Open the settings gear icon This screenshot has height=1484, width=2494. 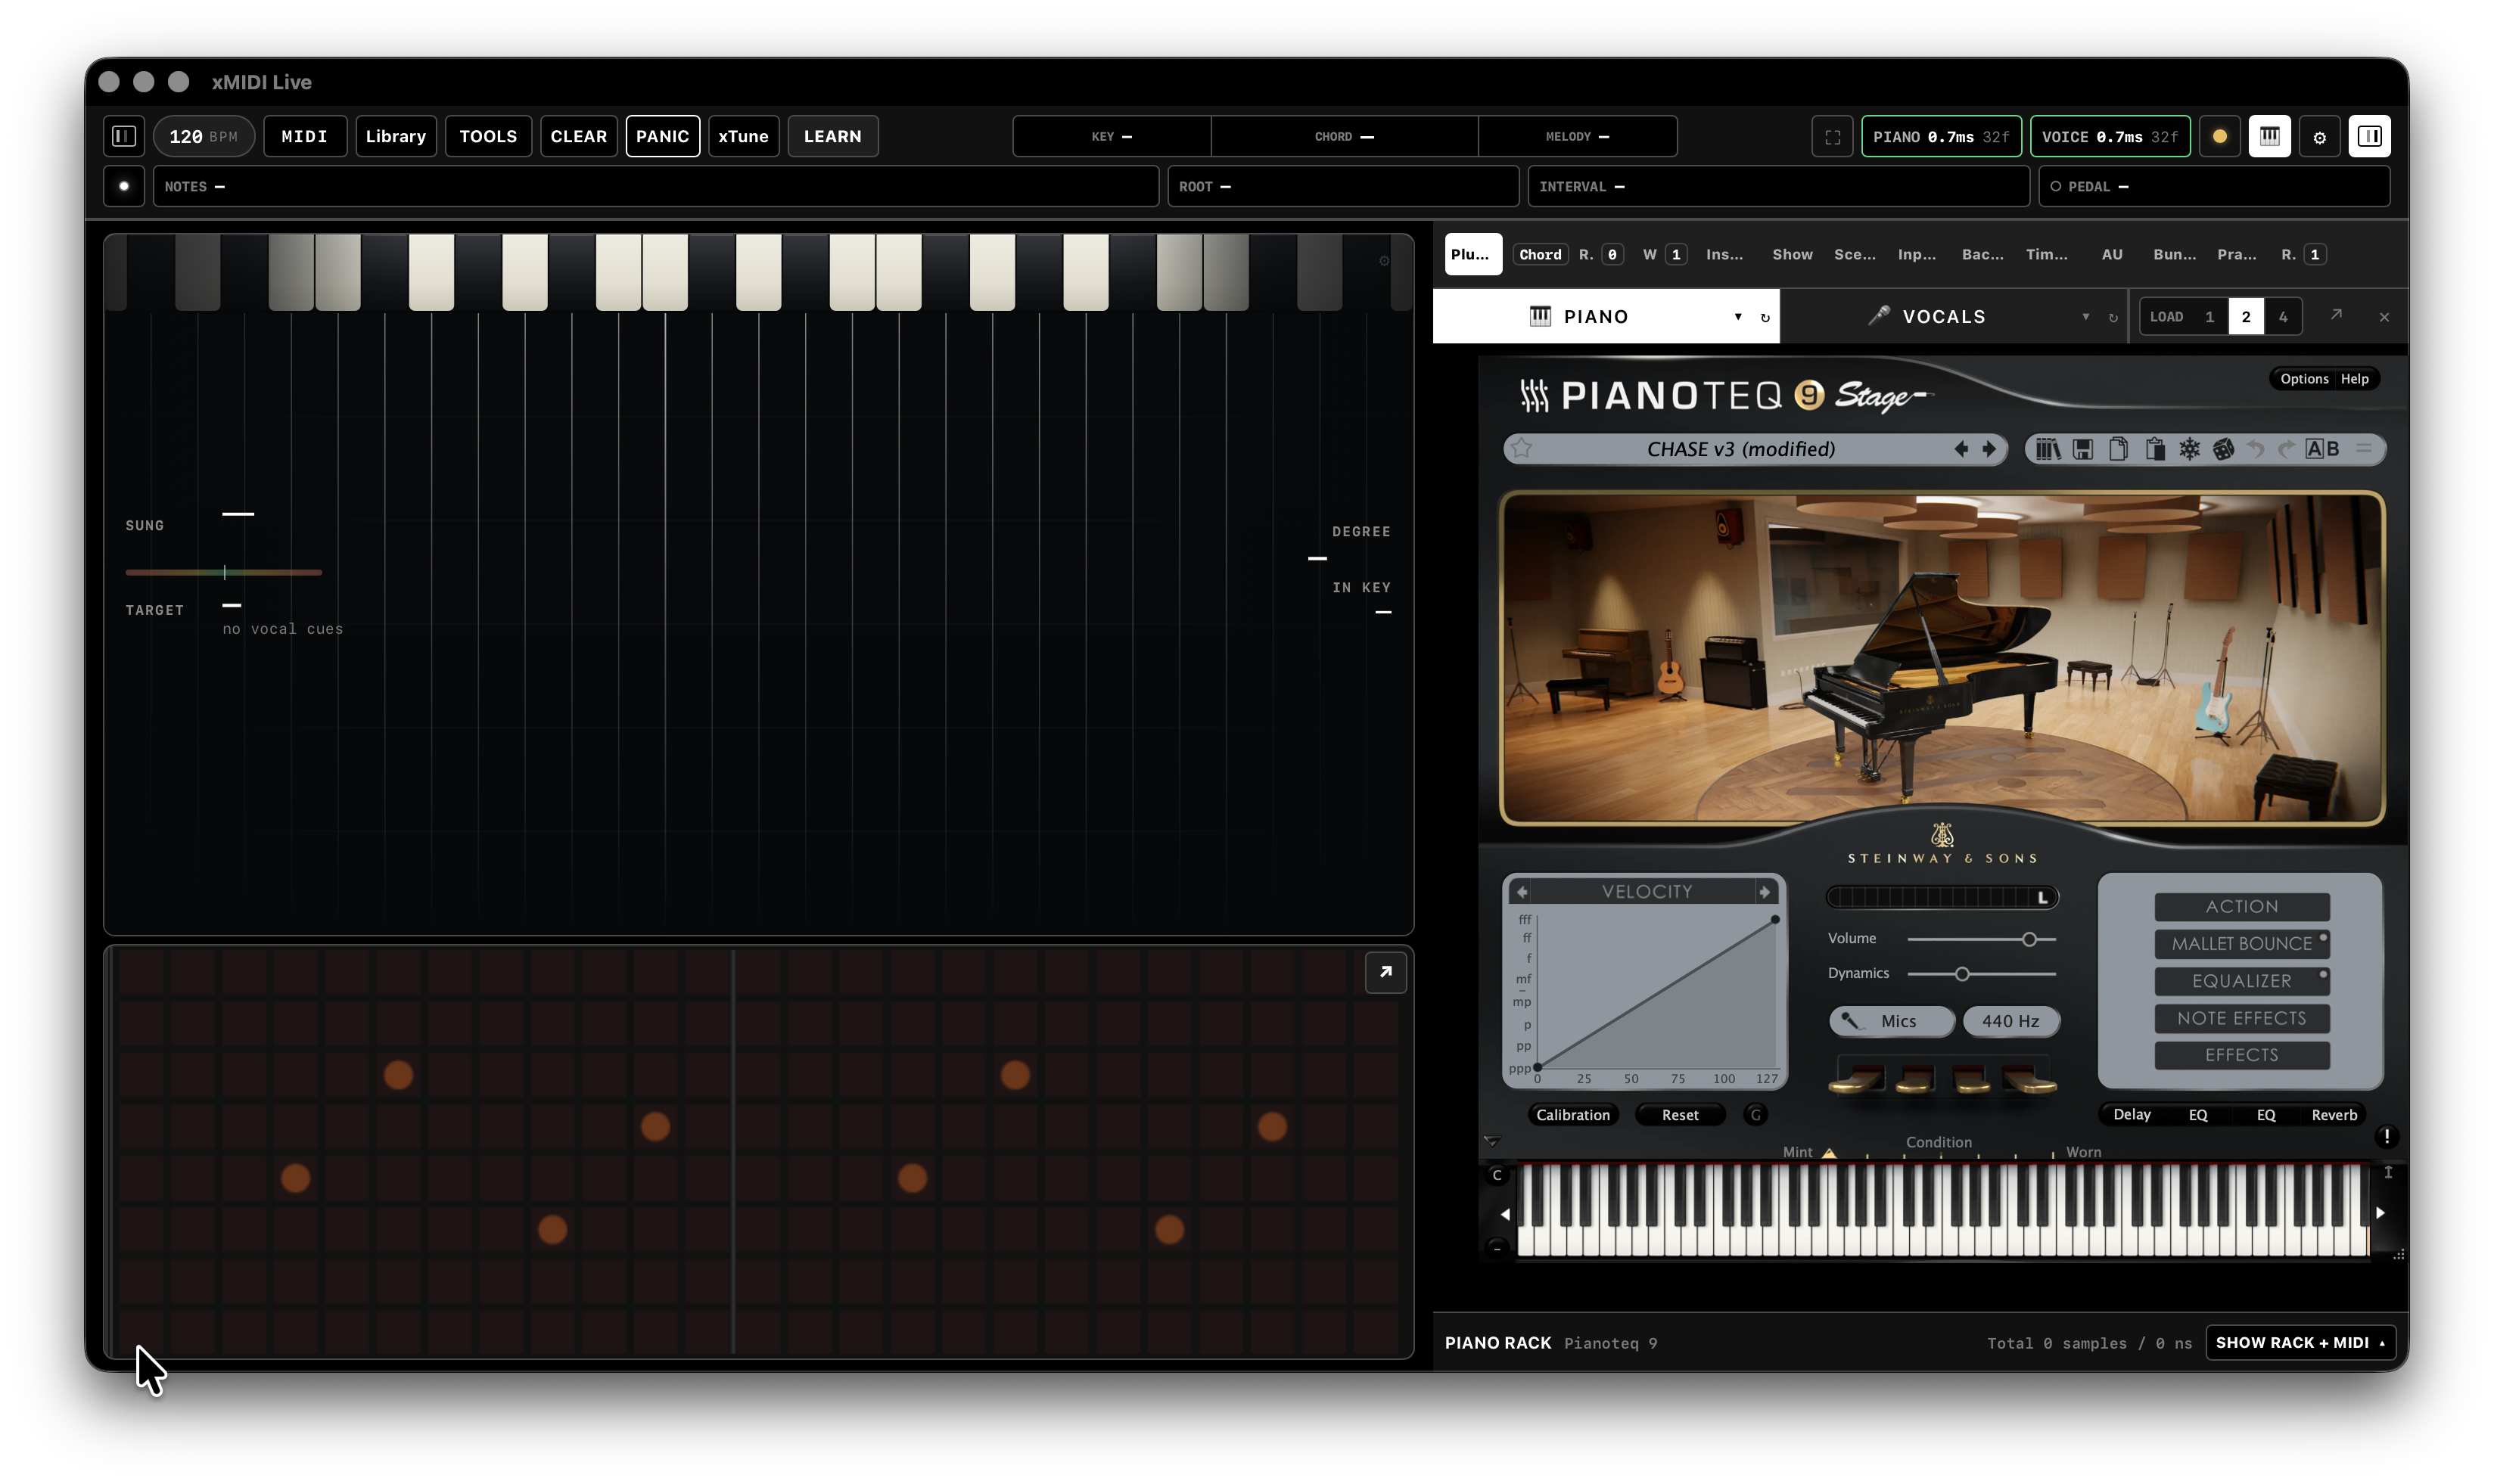[2319, 137]
